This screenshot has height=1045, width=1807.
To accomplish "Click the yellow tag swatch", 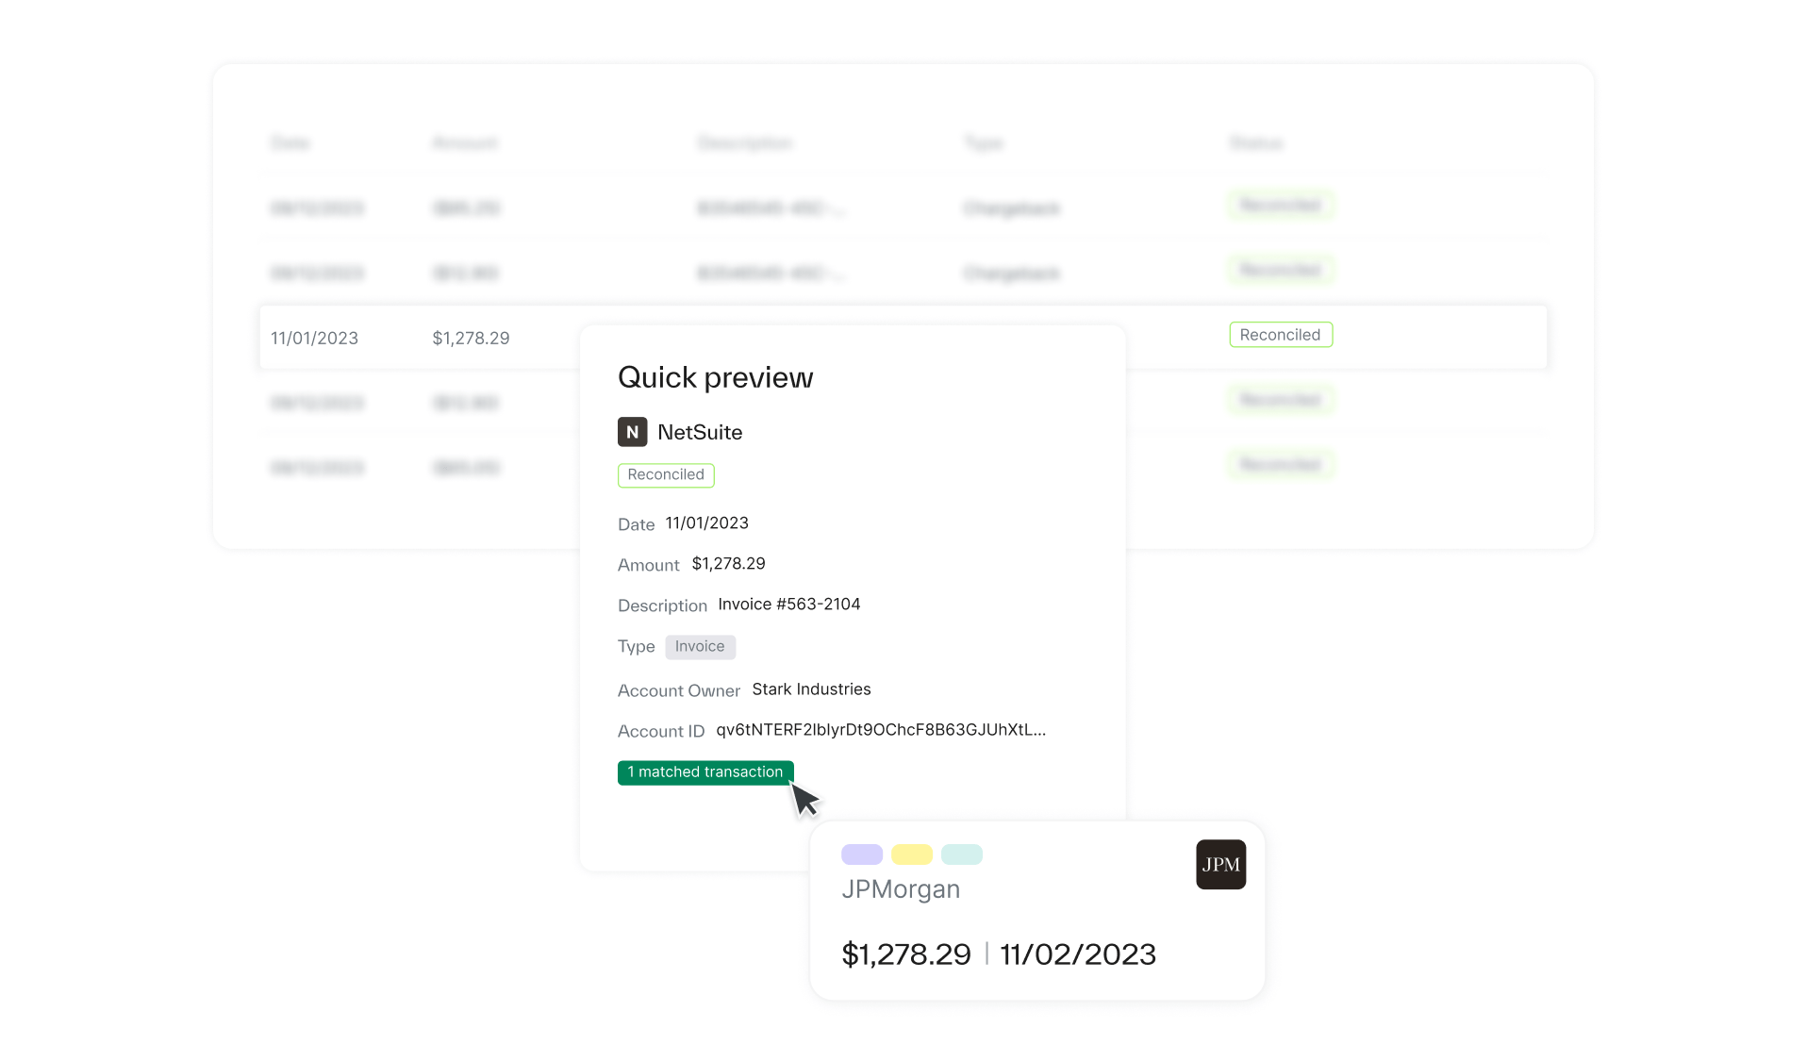I will [911, 854].
